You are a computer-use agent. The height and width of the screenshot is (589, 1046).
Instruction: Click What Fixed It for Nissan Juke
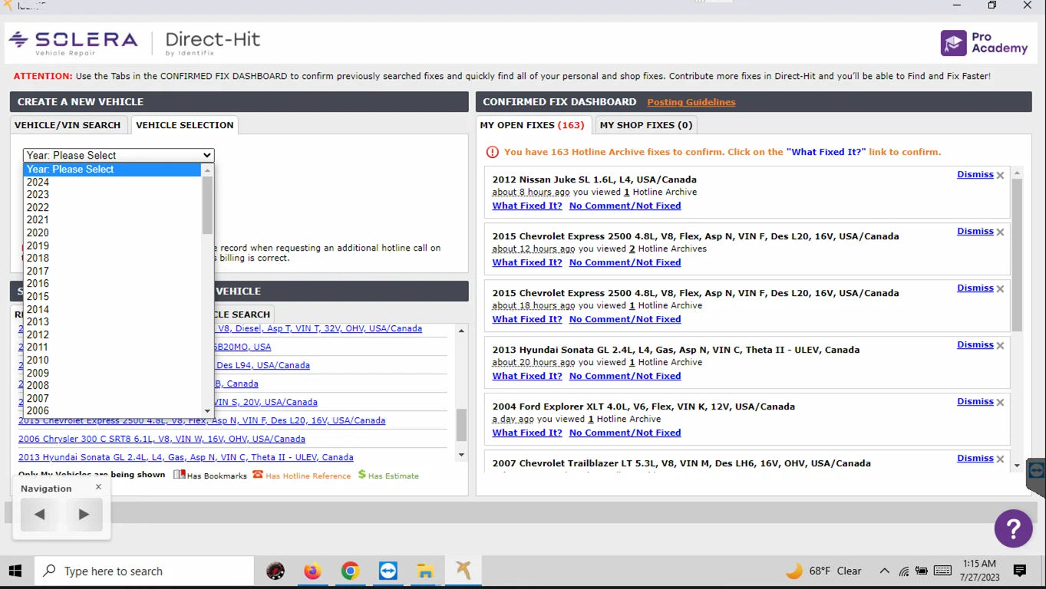[527, 206]
